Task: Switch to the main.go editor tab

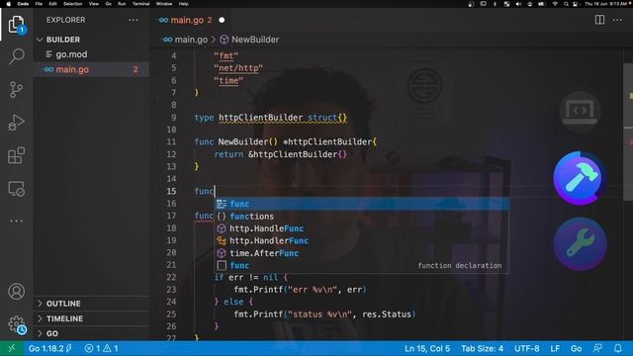Action: point(190,20)
